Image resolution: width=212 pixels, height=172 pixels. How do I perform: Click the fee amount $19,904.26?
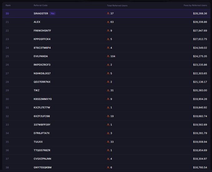pos(200,99)
